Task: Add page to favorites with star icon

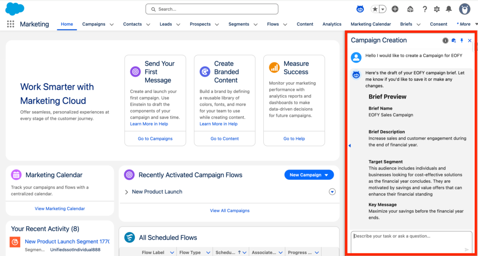Action: 375,9
